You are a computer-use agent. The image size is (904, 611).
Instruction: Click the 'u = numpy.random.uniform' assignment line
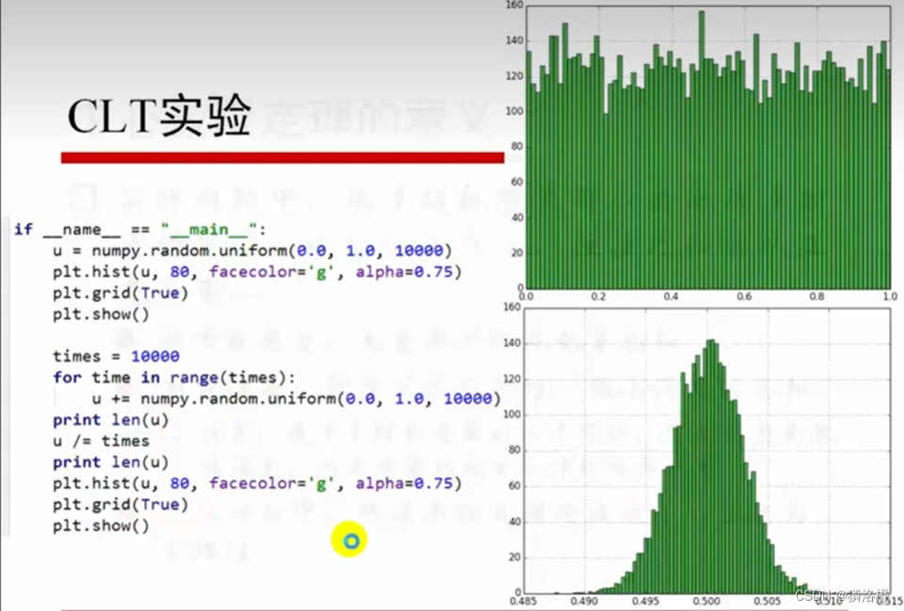pyautogui.click(x=252, y=250)
